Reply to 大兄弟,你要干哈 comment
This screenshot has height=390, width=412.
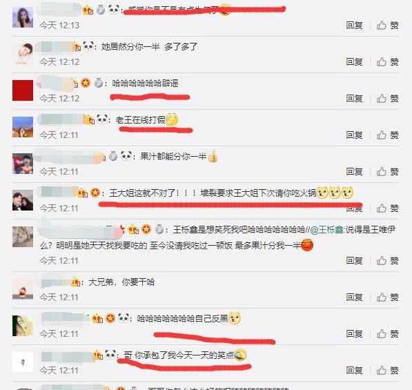pos(354,298)
